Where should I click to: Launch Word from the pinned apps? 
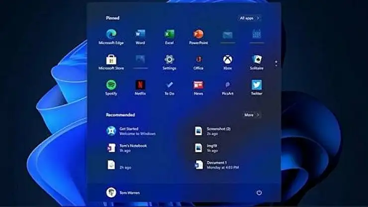[x=140, y=37]
